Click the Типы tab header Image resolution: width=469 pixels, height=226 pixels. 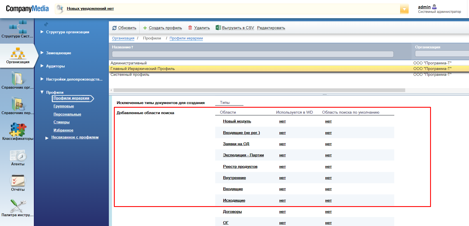click(x=225, y=103)
